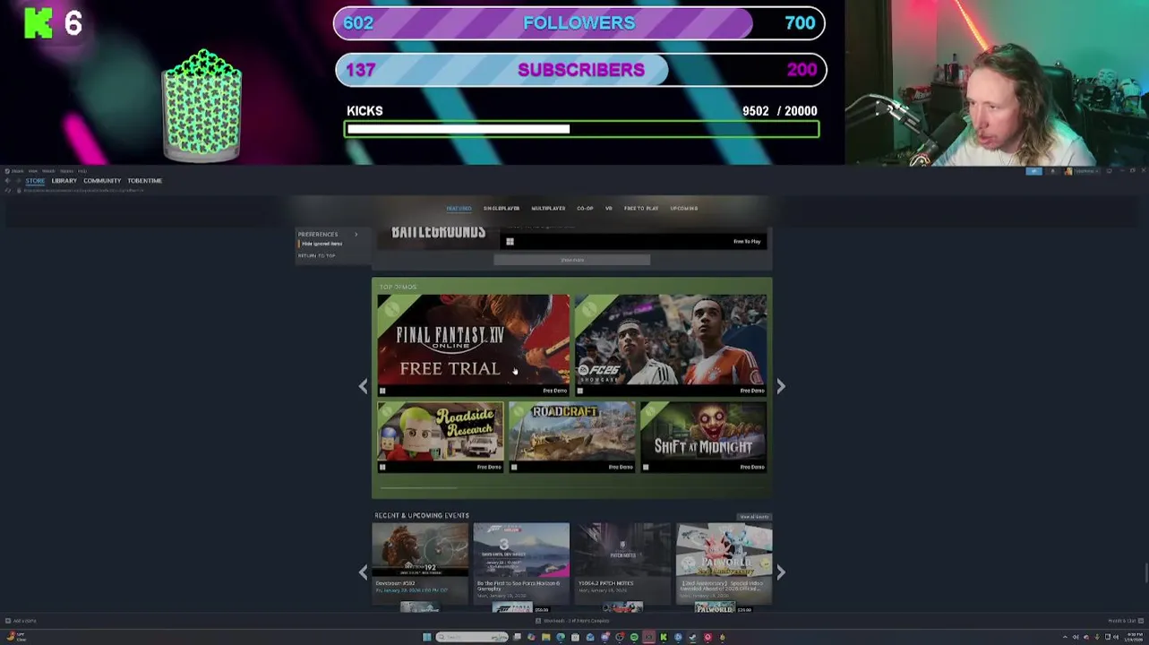Click the Windows taskbar search box
The height and width of the screenshot is (645, 1149).
pyautogui.click(x=472, y=637)
